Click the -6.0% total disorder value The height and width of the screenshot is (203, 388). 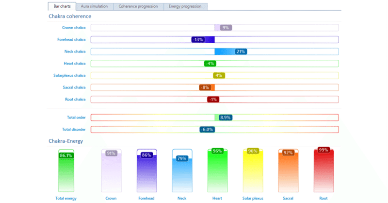pos(207,129)
